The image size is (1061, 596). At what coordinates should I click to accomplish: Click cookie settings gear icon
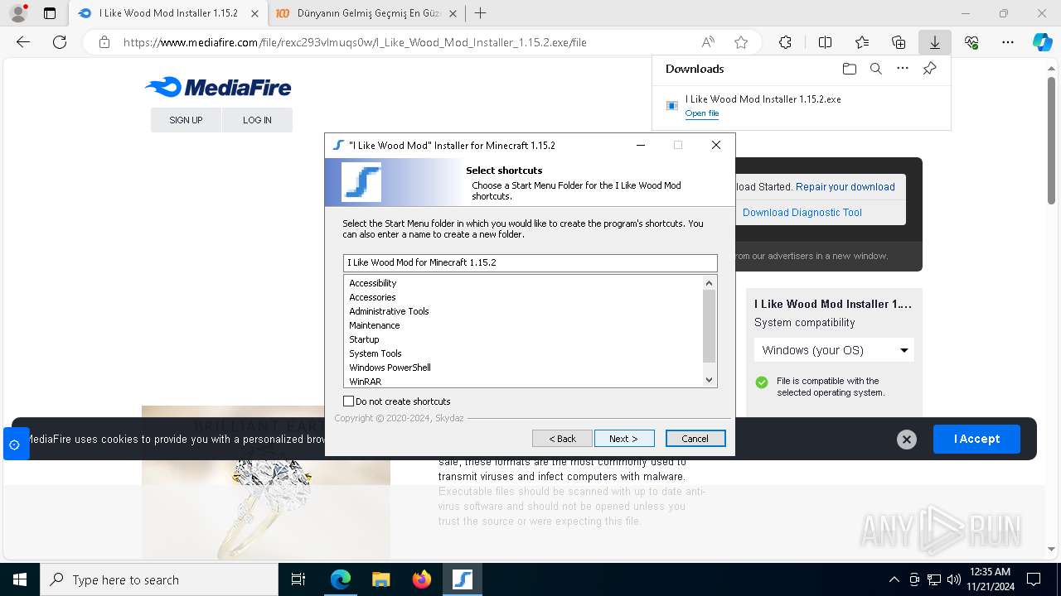[14, 445]
